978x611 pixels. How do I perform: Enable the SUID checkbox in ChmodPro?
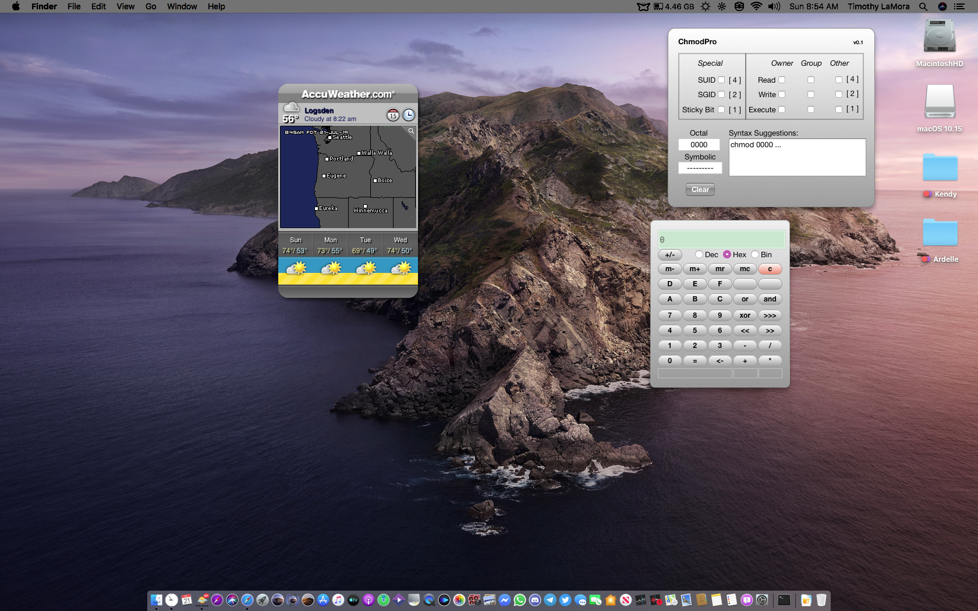pyautogui.click(x=721, y=80)
